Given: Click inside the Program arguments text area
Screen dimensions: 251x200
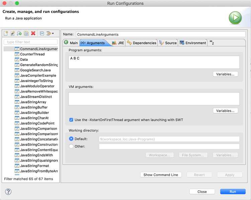Looking at the screenshot, I should point(154,62).
